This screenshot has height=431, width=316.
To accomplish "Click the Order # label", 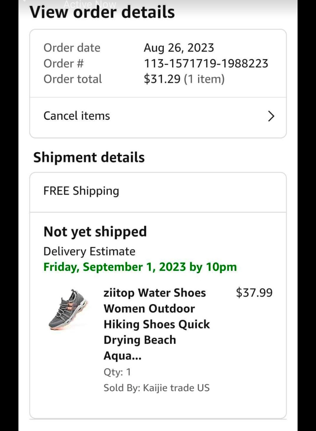I will point(63,64).
